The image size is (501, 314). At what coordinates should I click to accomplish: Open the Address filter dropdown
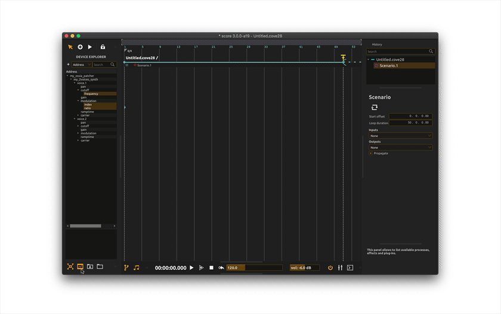tap(82, 64)
